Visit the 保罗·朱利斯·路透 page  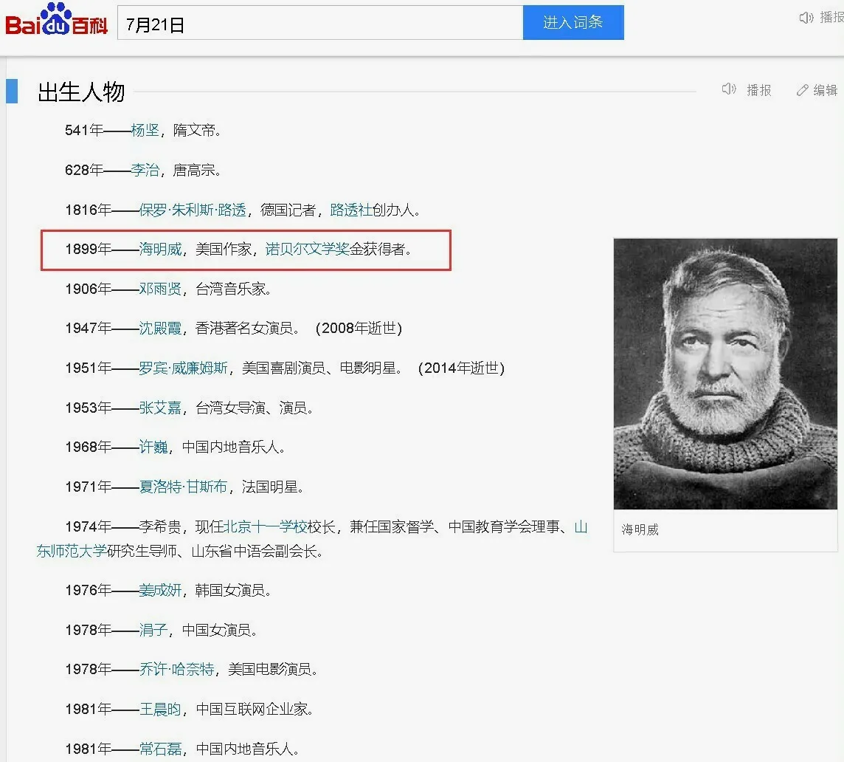(x=193, y=210)
